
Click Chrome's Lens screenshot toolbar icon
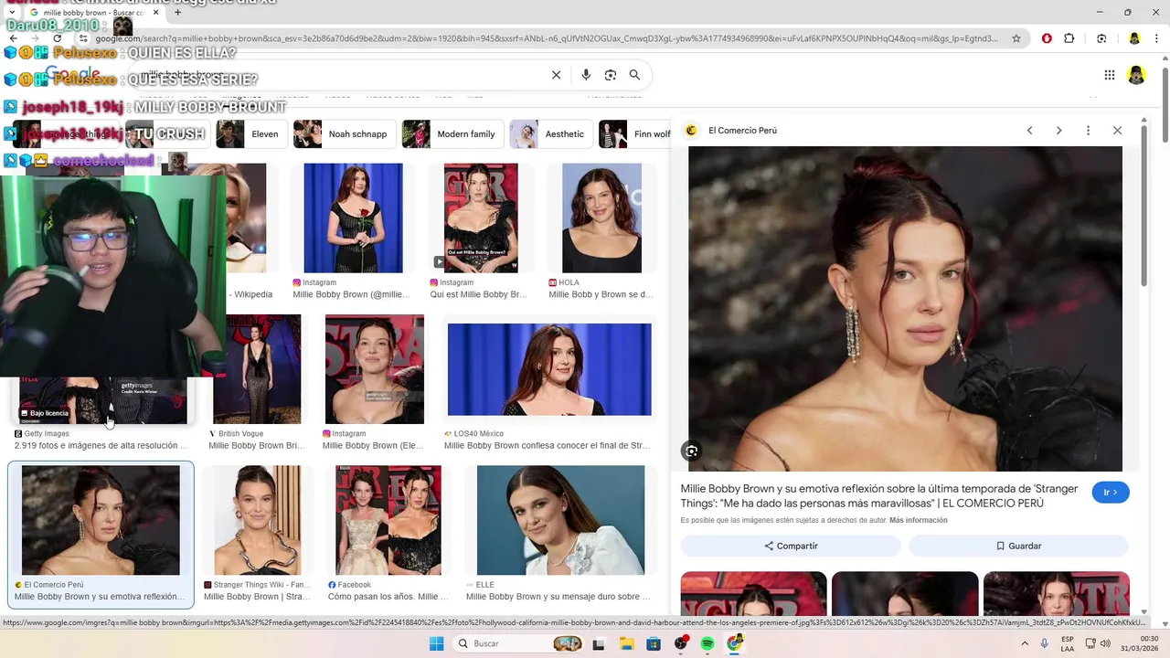pos(1101,38)
